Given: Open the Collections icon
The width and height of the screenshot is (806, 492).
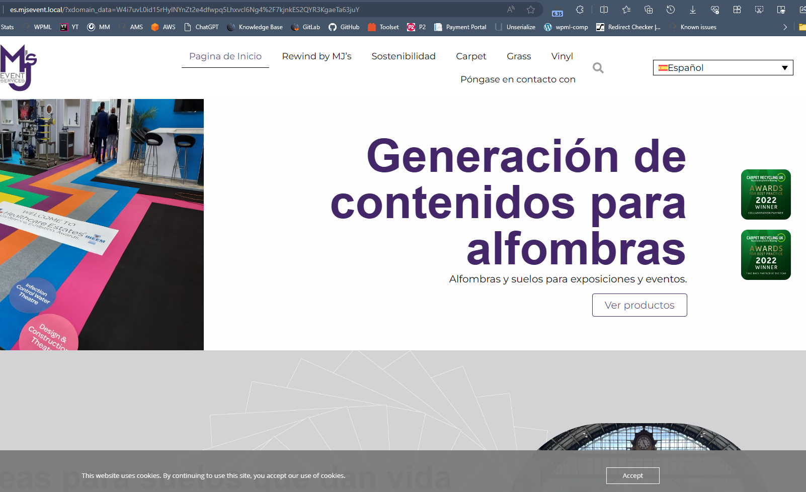Looking at the screenshot, I should pyautogui.click(x=649, y=10).
